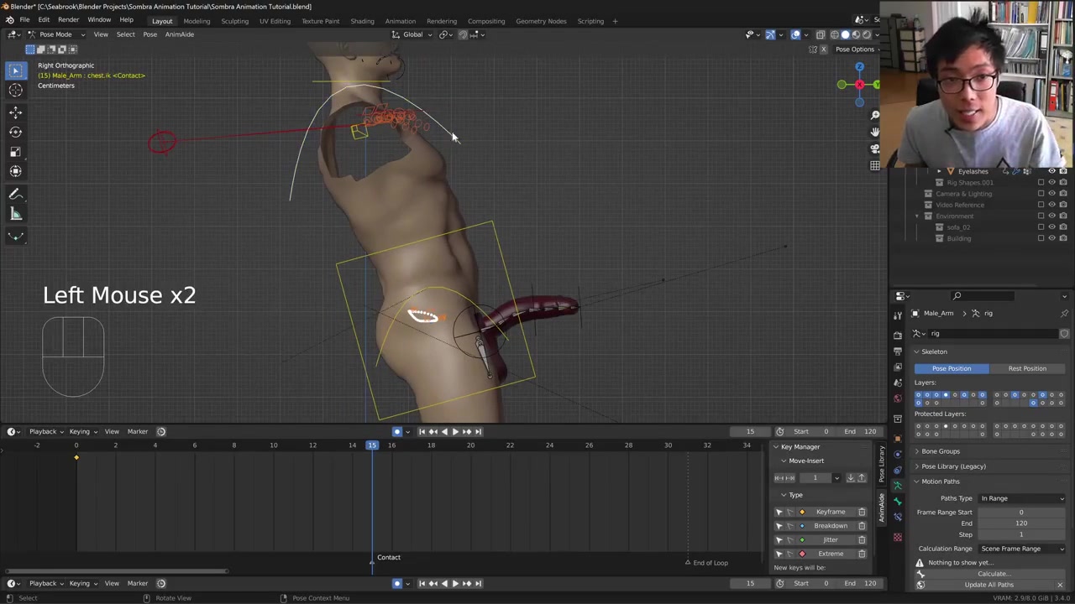The image size is (1075, 604).
Task: Click the Frame Range Start field
Action: [1020, 512]
